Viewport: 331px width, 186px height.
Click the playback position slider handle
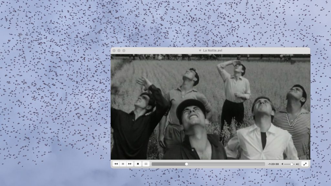coord(187,164)
